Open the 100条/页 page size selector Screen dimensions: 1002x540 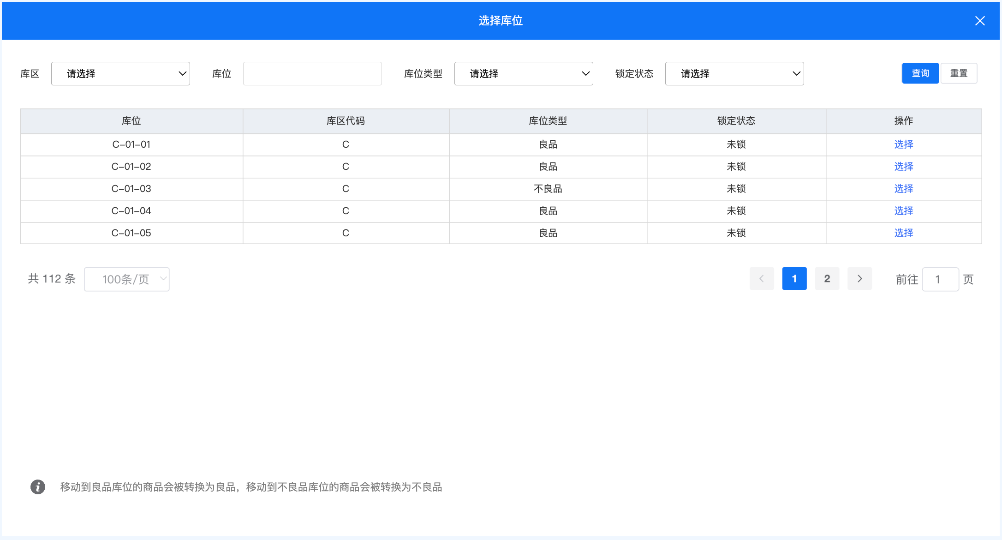[127, 279]
